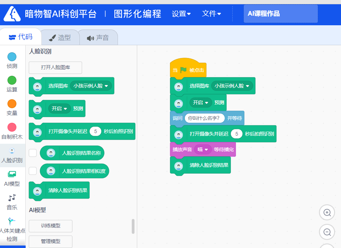
Task: Select the 运算 green category circle
Action: (x=12, y=80)
